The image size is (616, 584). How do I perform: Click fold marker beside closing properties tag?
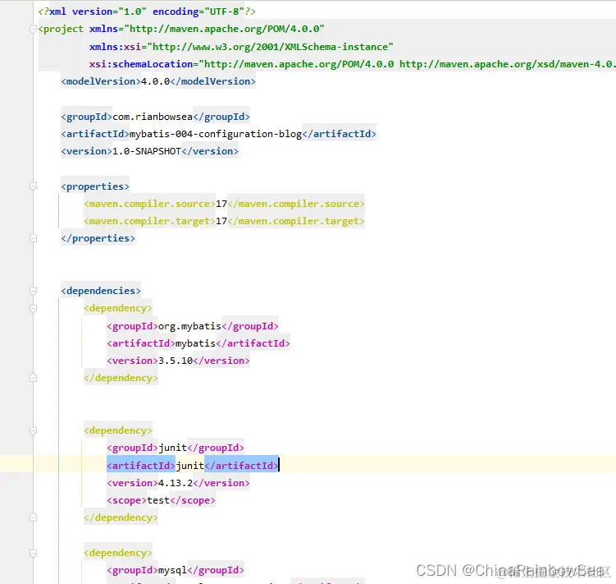(x=33, y=238)
